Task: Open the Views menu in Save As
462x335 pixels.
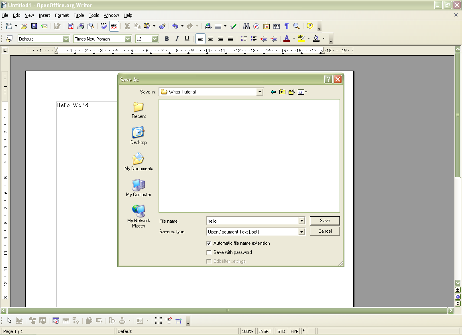Action: coord(302,92)
